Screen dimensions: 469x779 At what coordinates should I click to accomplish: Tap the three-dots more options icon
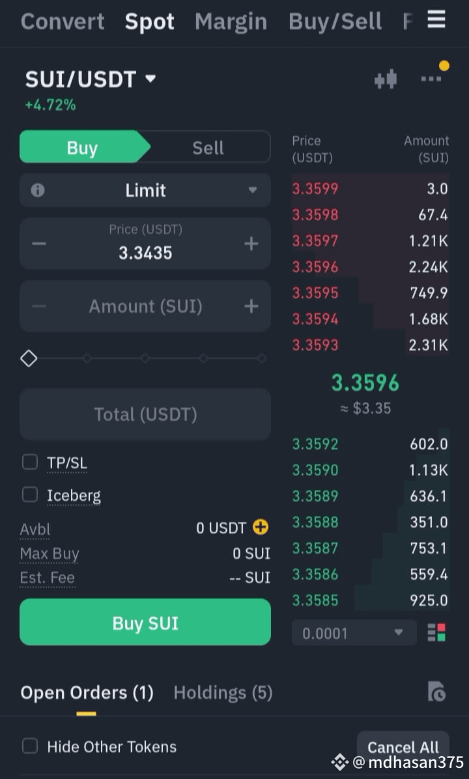coord(431,79)
